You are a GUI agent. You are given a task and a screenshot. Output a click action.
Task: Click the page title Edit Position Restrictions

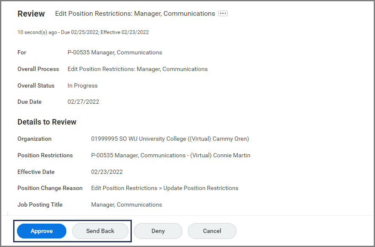135,14
